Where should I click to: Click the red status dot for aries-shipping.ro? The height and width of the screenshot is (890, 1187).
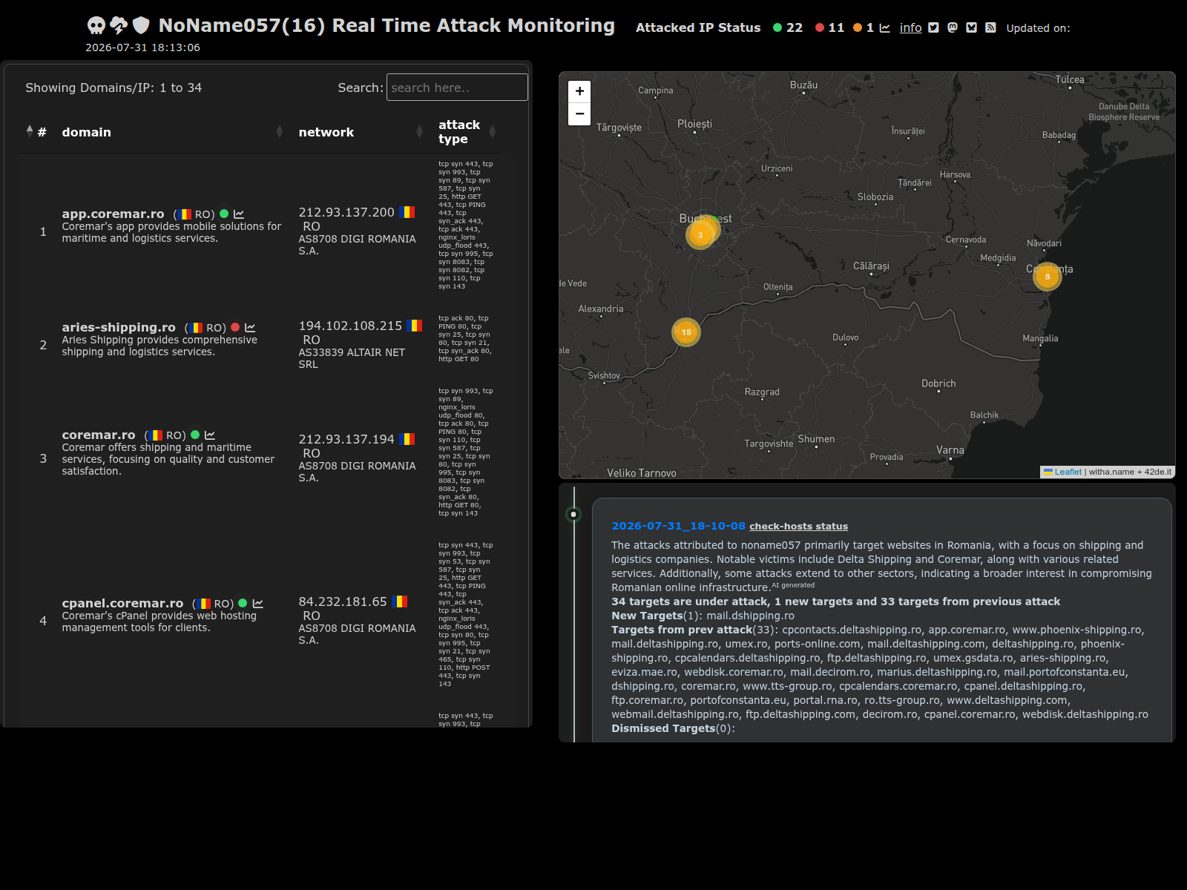pos(235,327)
